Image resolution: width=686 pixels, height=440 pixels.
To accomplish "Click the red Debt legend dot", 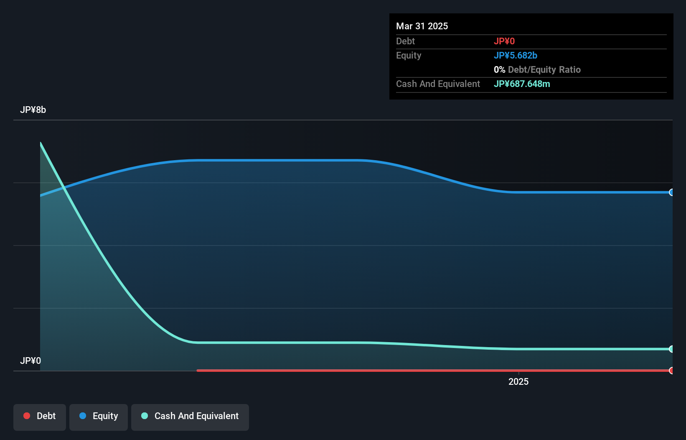I will pyautogui.click(x=27, y=416).
